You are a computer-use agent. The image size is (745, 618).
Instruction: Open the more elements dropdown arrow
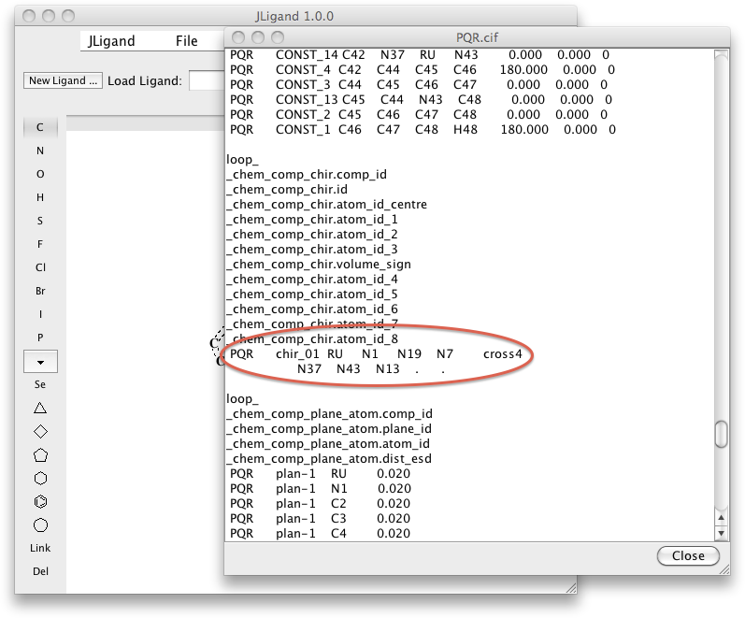[40, 361]
